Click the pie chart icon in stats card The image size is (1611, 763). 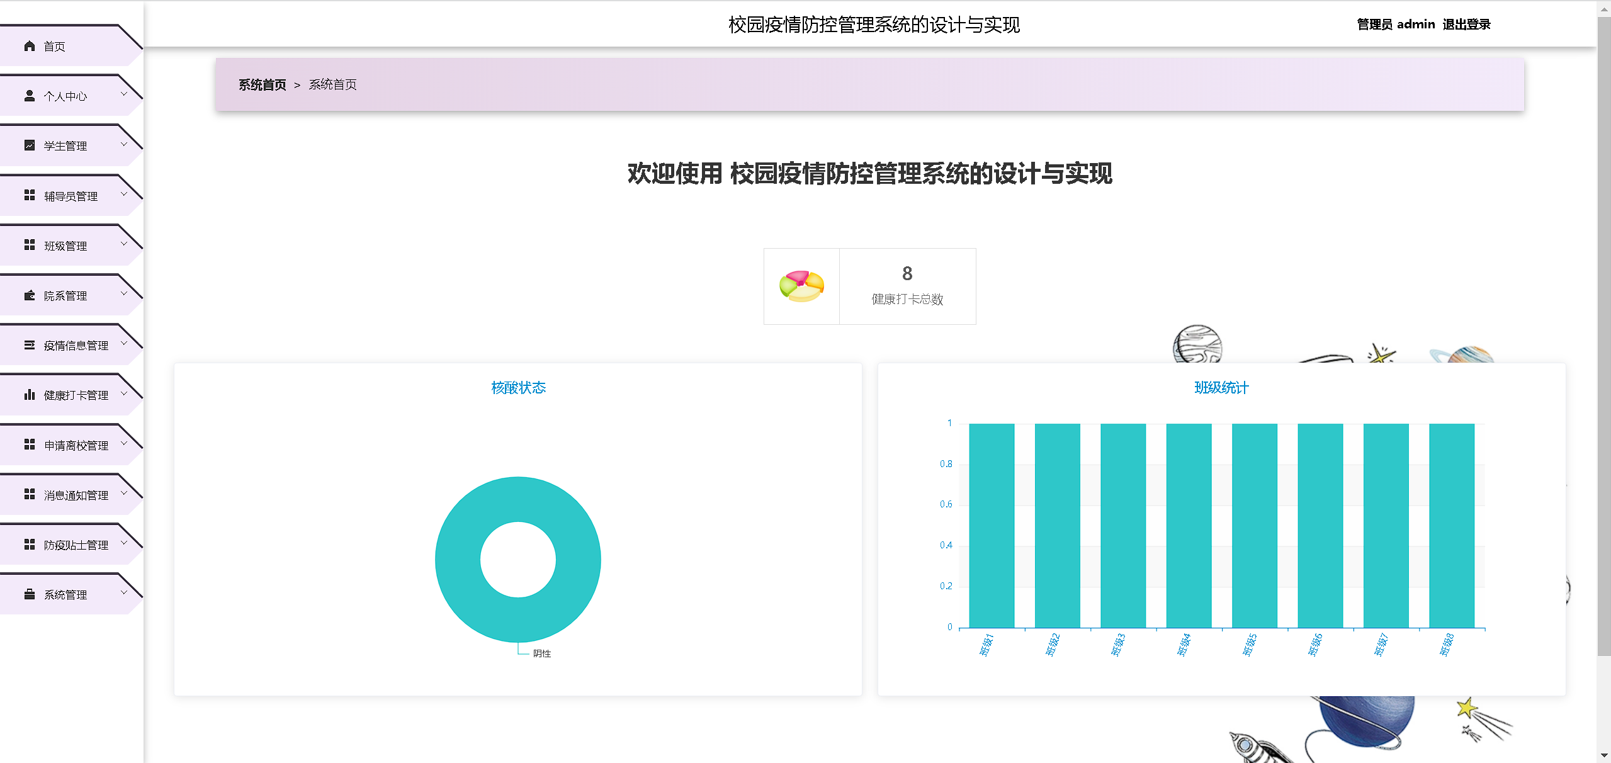click(801, 286)
